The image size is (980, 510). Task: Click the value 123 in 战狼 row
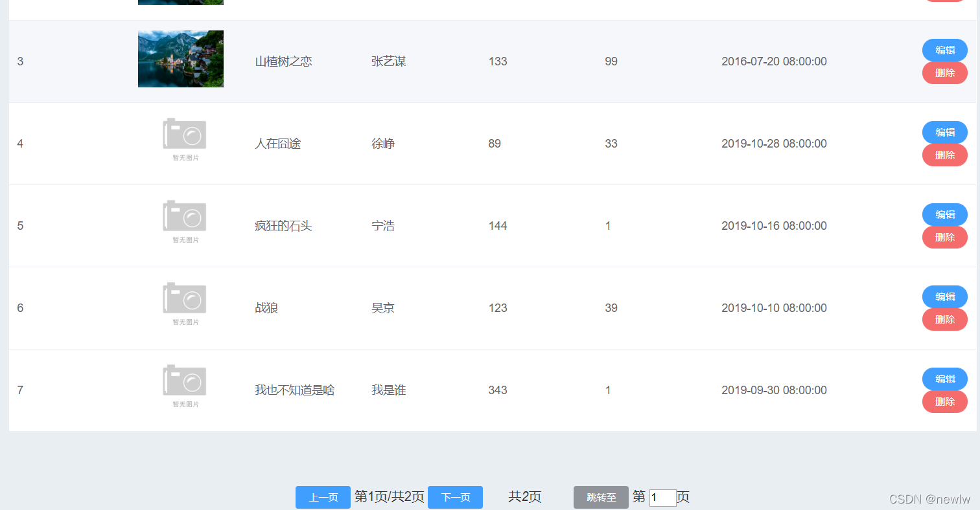[x=498, y=308]
